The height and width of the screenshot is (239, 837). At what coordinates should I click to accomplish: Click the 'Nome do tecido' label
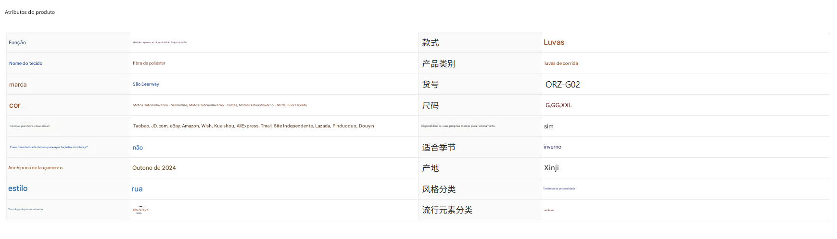[x=25, y=63]
